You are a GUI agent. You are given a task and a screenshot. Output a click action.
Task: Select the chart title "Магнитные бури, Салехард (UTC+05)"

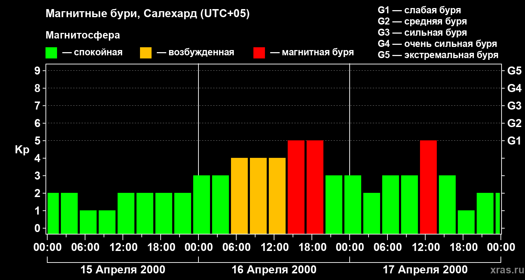tap(148, 14)
